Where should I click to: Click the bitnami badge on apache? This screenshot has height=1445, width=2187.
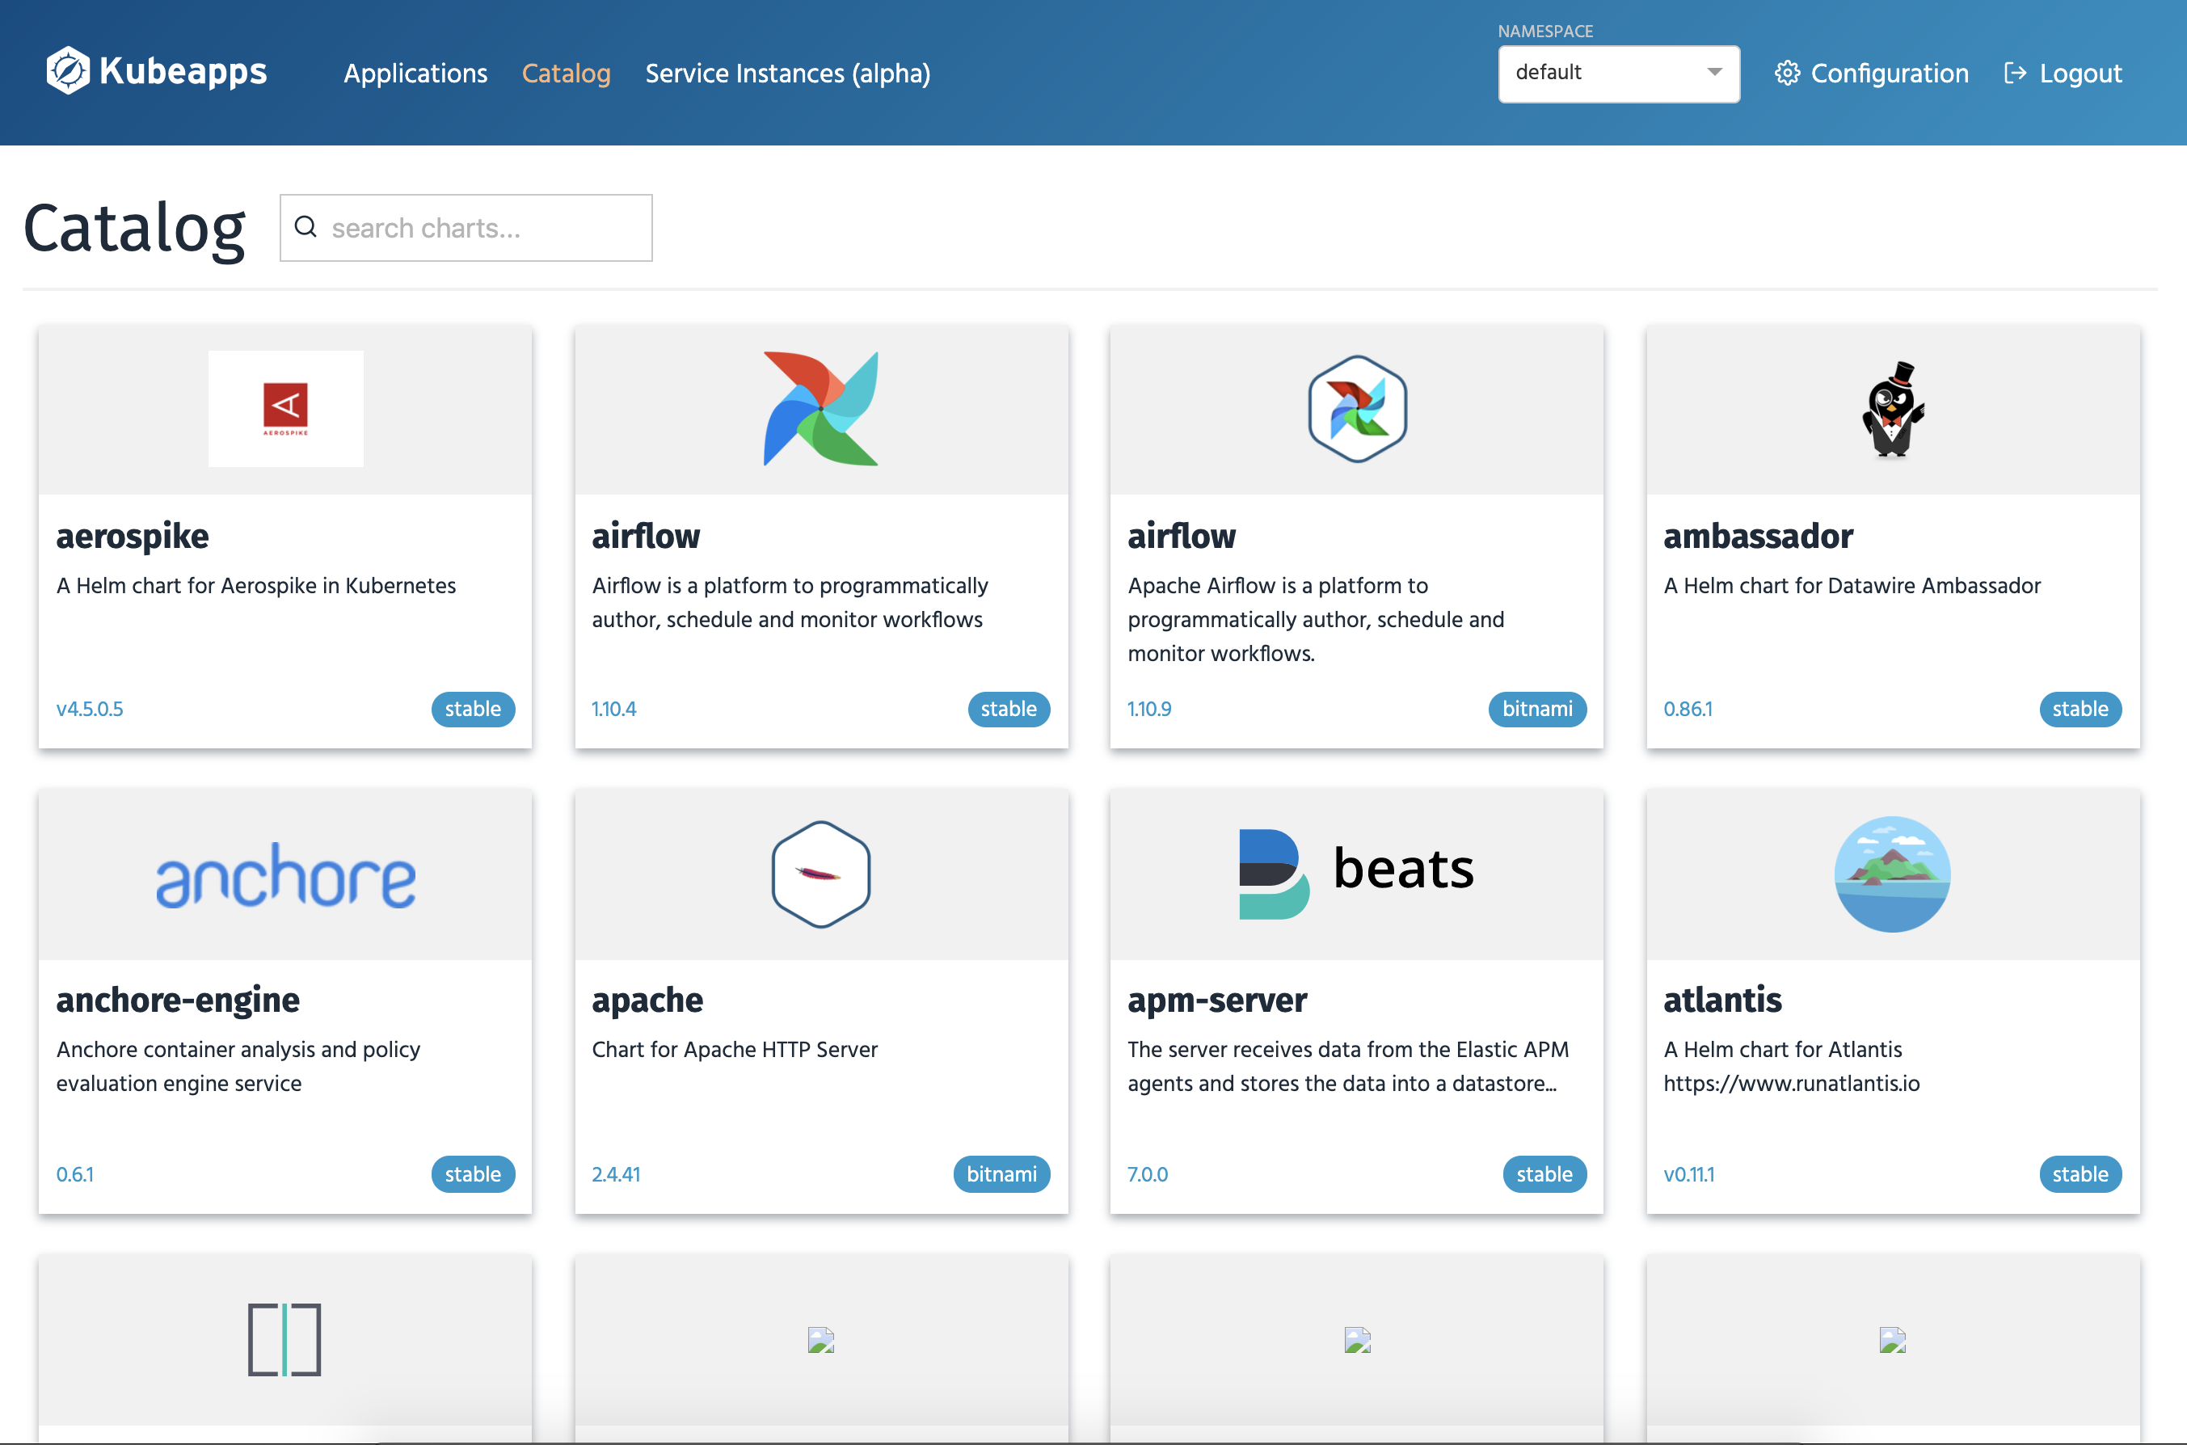pos(1002,1174)
